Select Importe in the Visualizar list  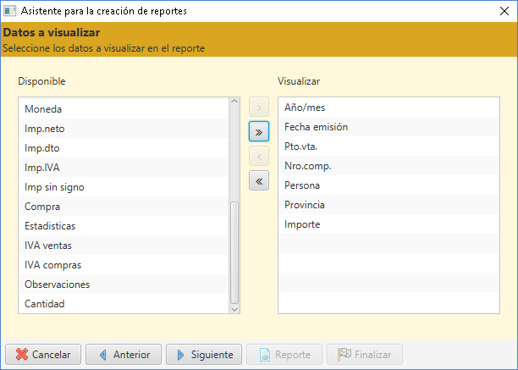(x=388, y=224)
